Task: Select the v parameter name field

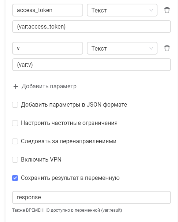Action: [48, 48]
